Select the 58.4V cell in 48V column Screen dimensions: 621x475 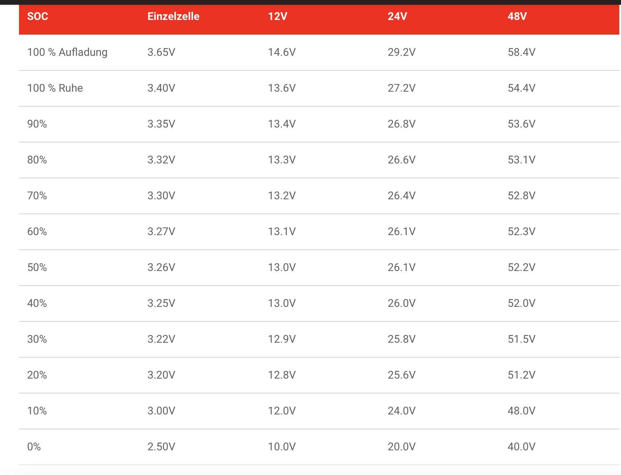point(521,52)
